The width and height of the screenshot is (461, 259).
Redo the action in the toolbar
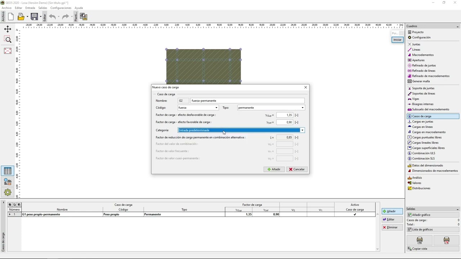(65, 17)
